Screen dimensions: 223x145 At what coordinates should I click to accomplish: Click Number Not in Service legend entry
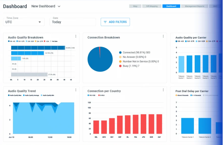(x=139, y=62)
